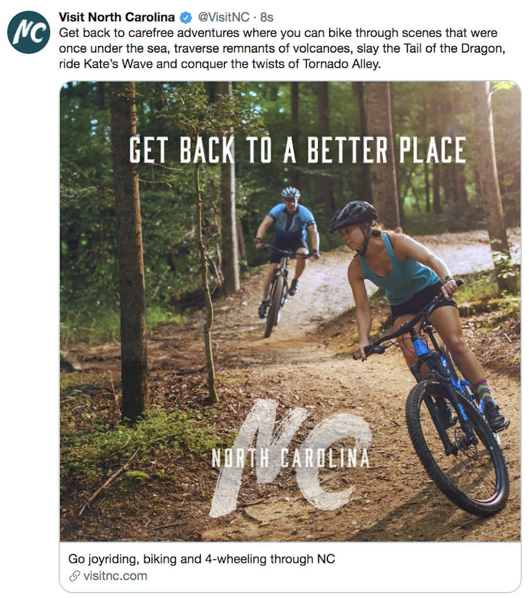Click the blue mountain bike front wheel
The height and width of the screenshot is (598, 529).
coord(457,447)
